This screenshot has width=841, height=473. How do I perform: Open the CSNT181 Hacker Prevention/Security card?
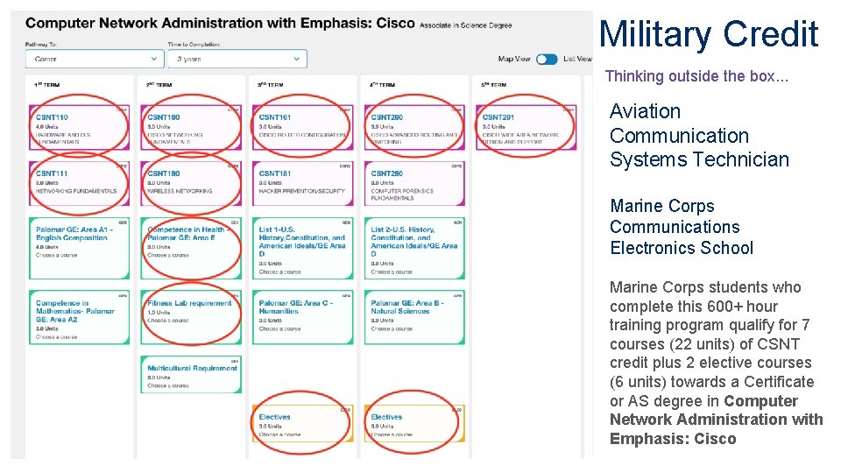[302, 183]
